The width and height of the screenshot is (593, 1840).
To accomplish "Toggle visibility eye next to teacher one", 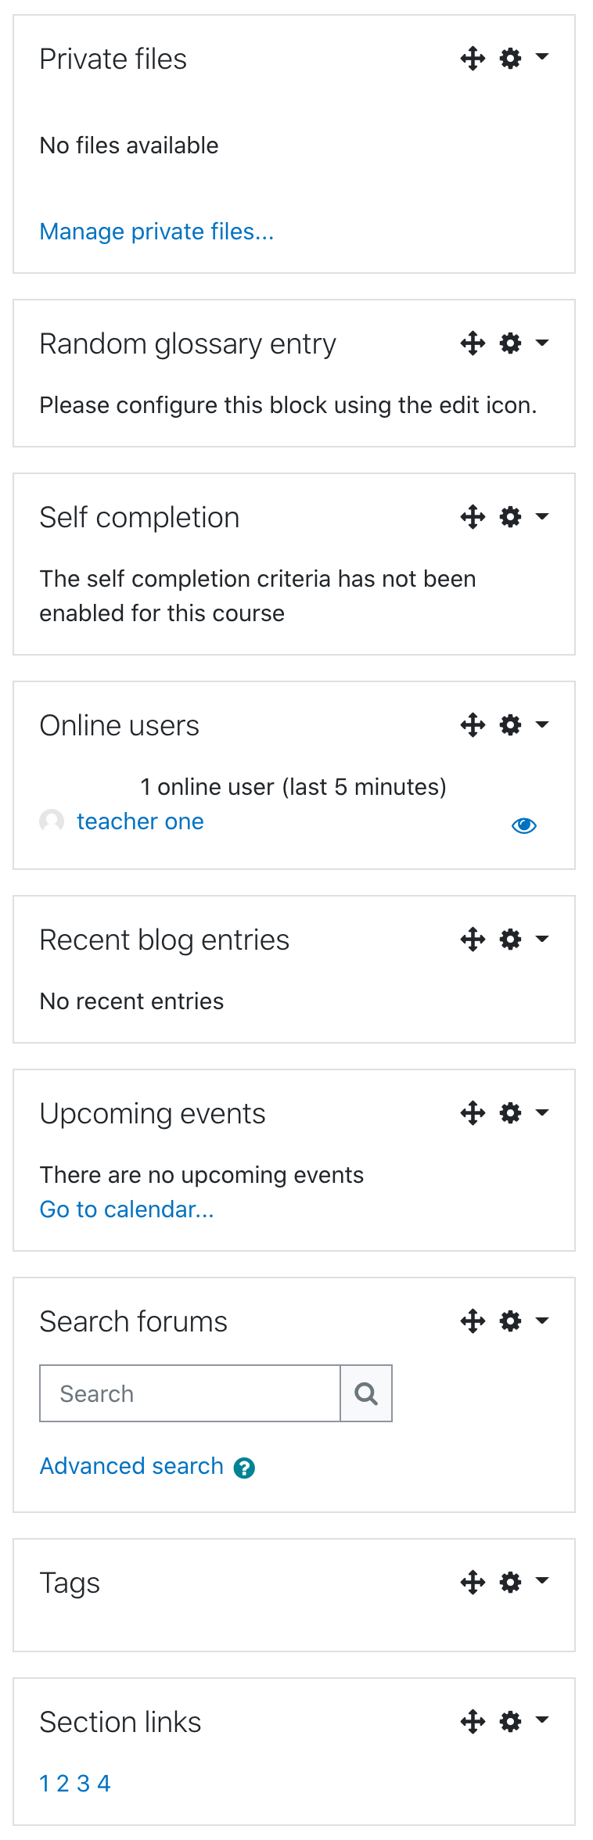I will (x=524, y=825).
